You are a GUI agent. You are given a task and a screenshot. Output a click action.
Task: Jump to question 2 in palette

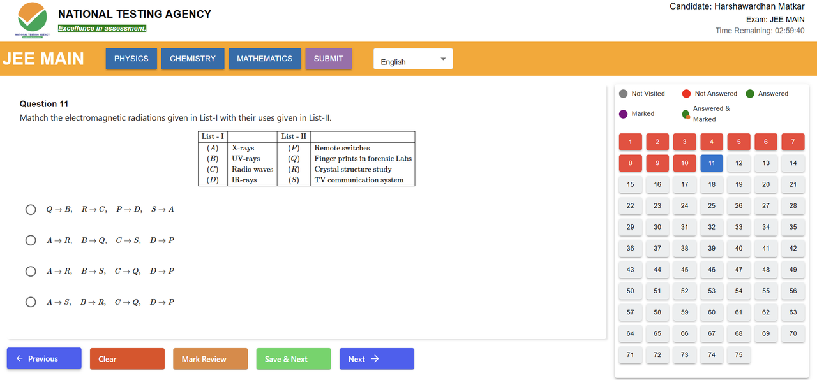pyautogui.click(x=657, y=142)
